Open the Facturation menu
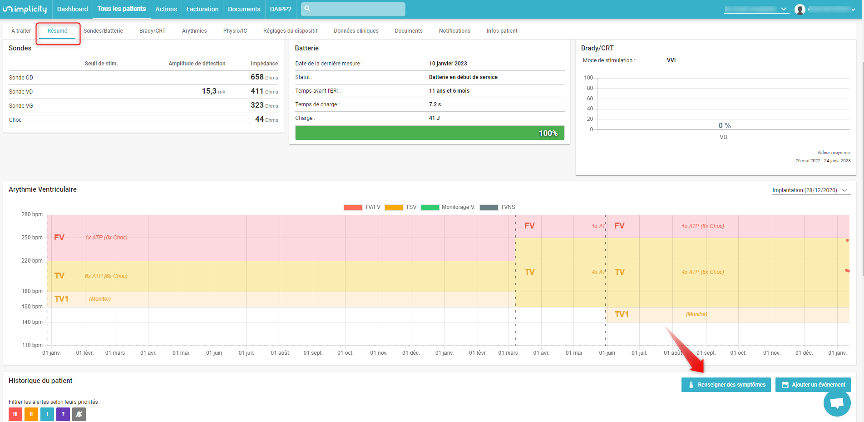Image resolution: width=864 pixels, height=422 pixels. point(202,9)
